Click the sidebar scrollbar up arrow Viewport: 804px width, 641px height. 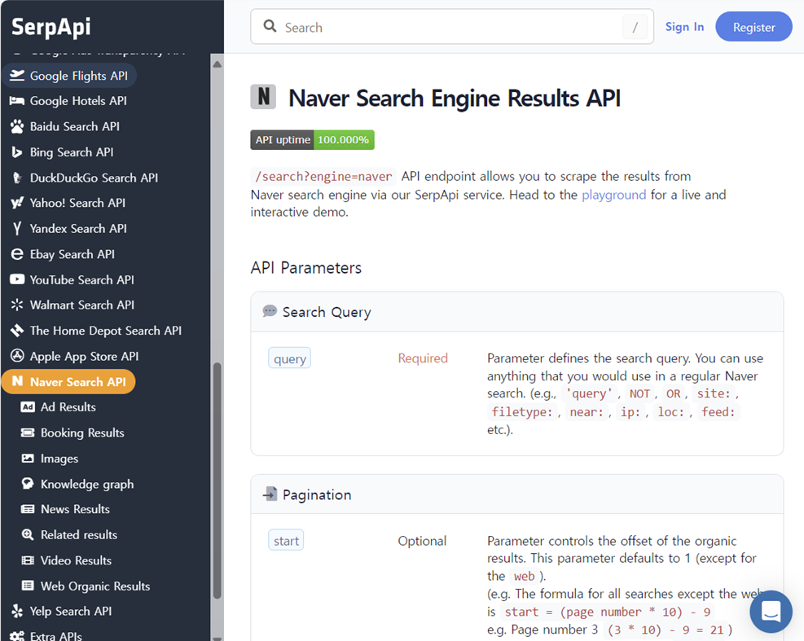217,64
